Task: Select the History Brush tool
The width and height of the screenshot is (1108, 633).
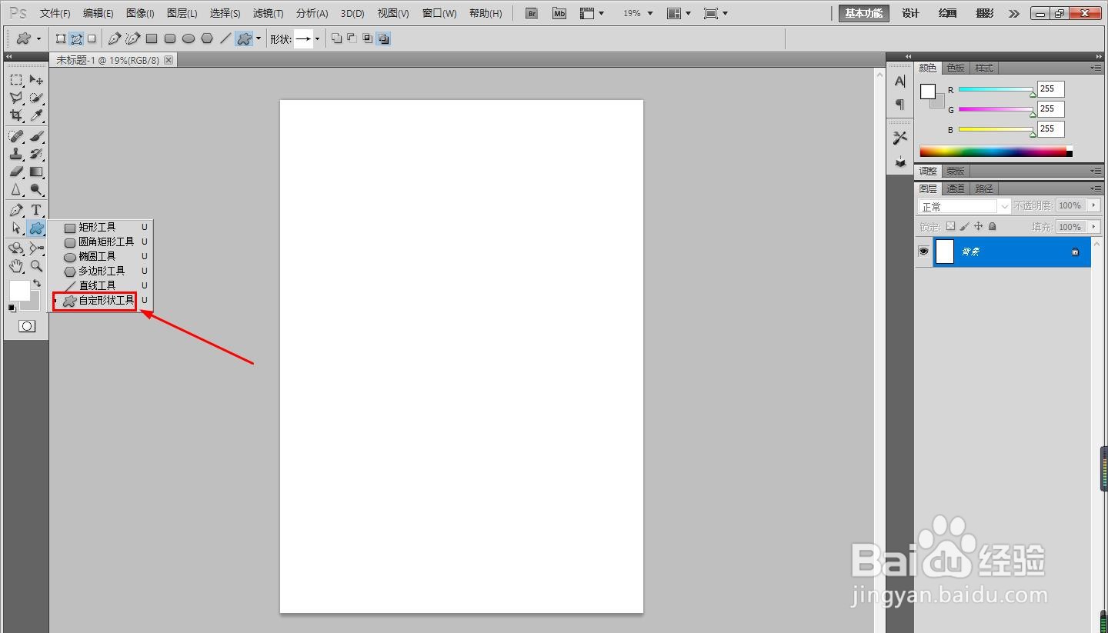Action: pos(36,154)
